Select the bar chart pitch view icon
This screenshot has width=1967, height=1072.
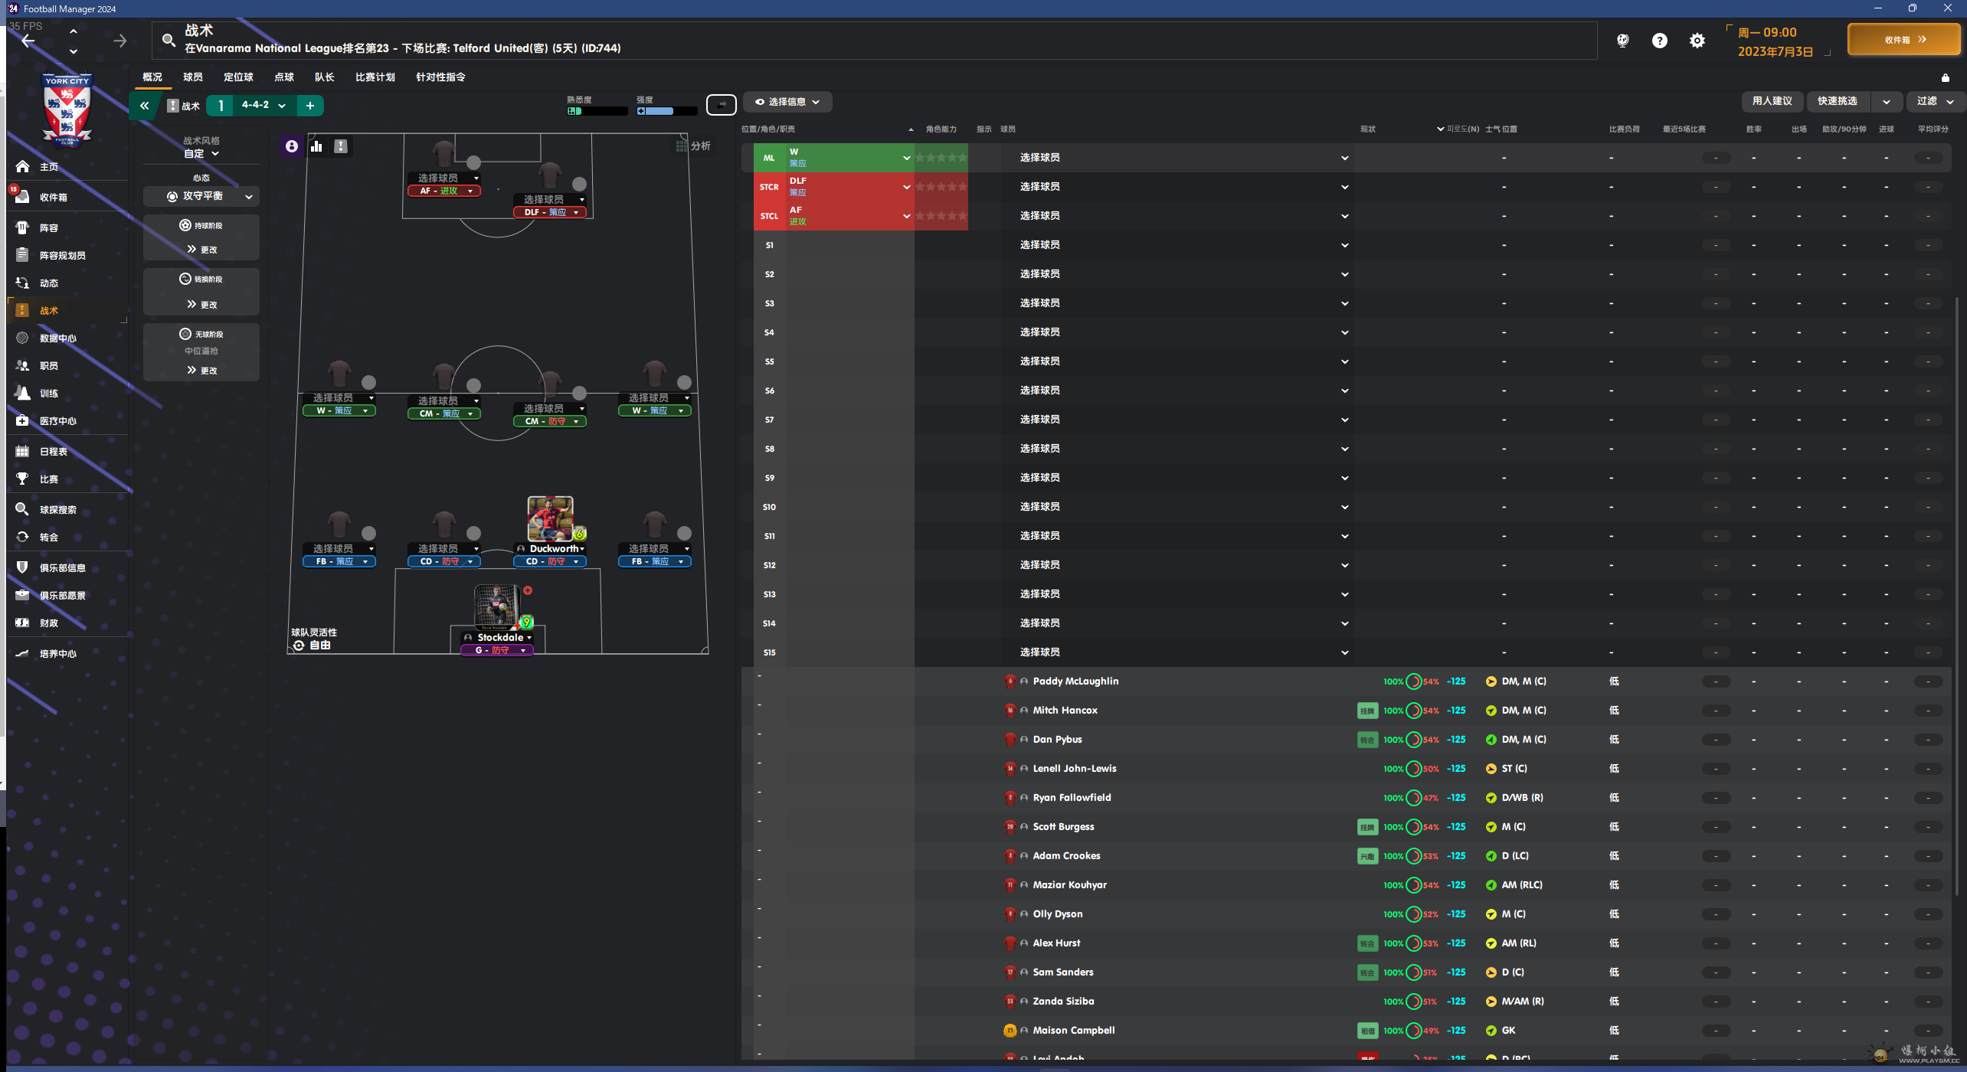(x=316, y=146)
